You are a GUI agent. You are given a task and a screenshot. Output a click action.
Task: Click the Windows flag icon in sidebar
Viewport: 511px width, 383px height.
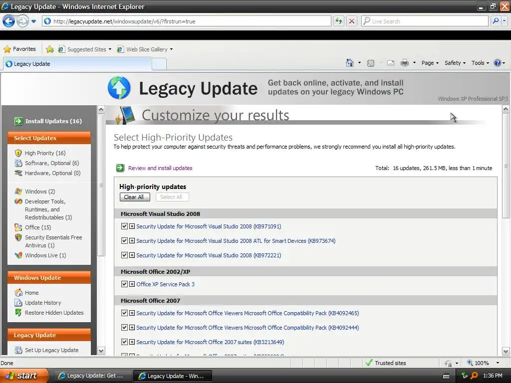tap(18, 191)
